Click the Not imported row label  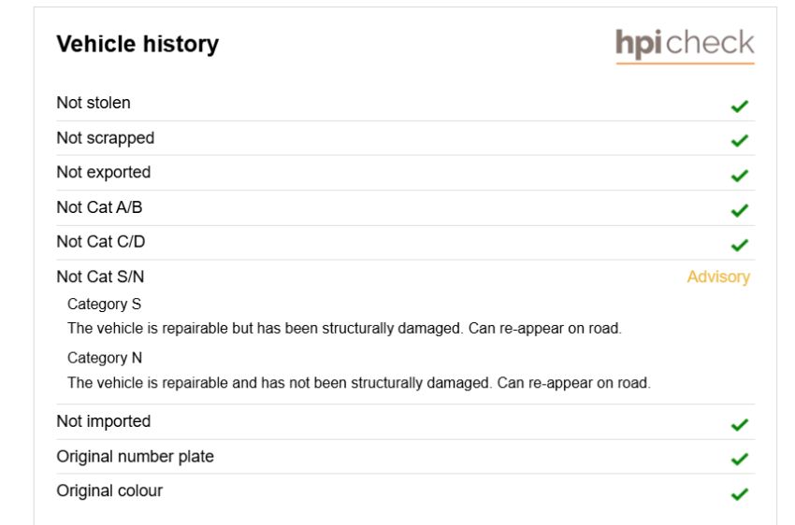[x=104, y=421]
